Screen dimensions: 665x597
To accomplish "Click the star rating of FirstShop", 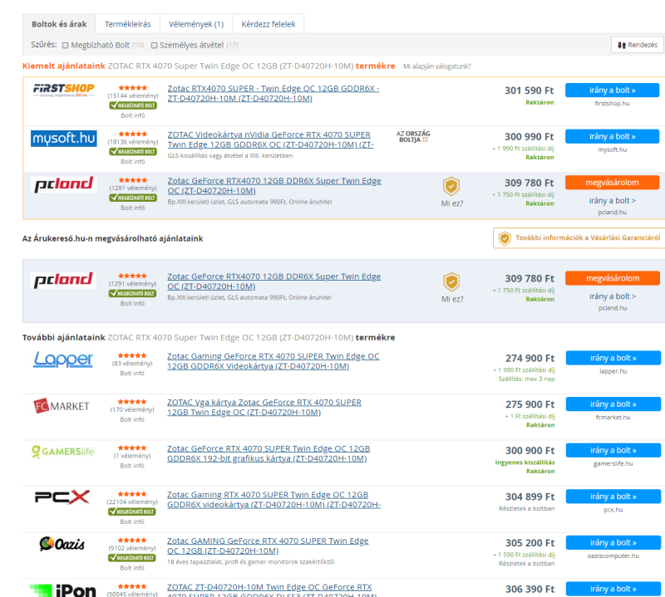I will [x=133, y=88].
